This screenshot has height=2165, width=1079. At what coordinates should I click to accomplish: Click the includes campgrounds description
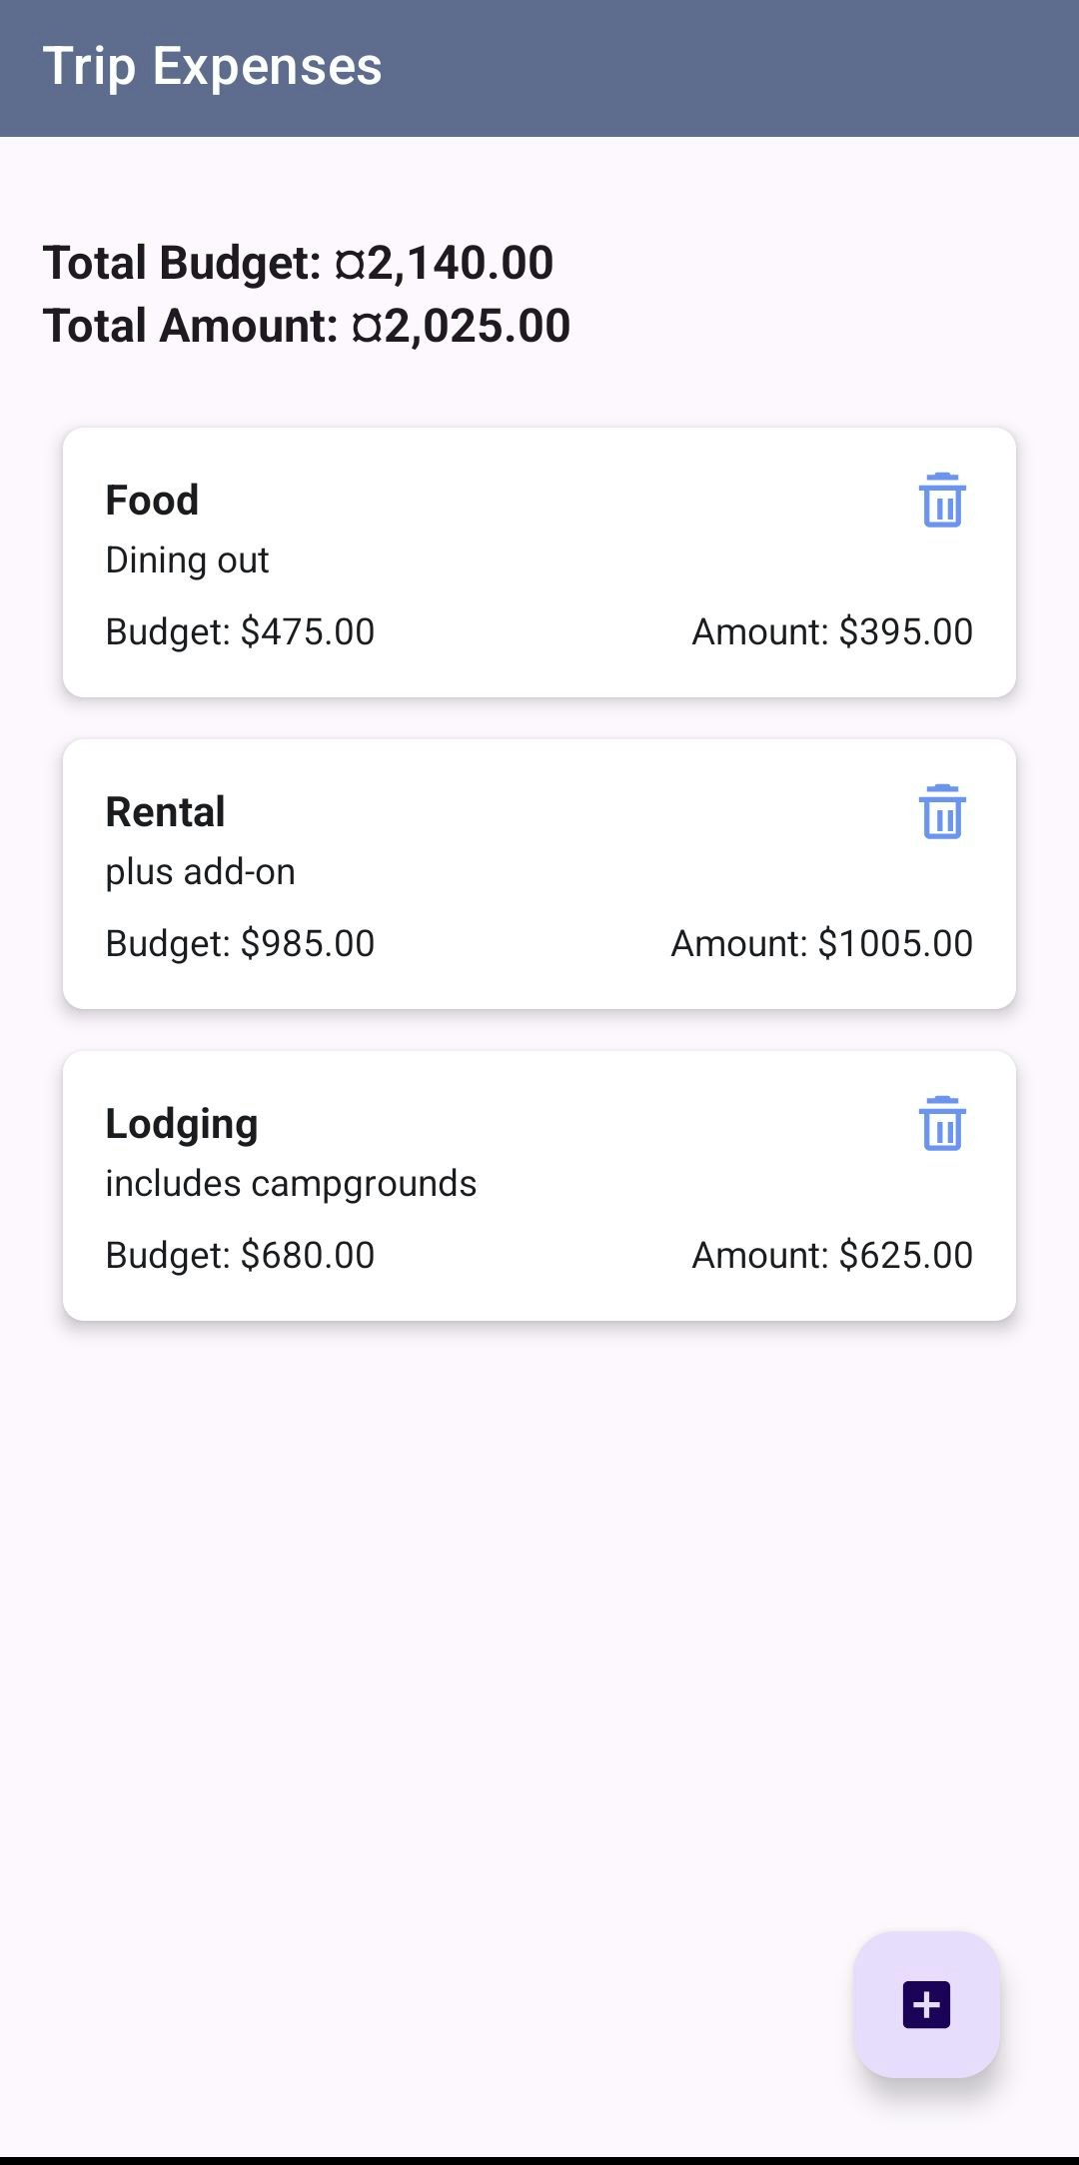click(291, 1184)
